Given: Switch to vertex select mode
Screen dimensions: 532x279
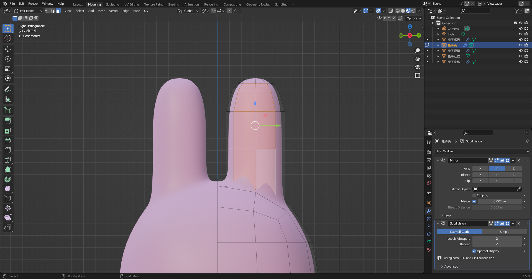Looking at the screenshot, I should tap(47, 11).
